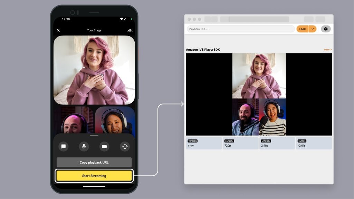
Task: Open the chat bubble icon
Action: pyautogui.click(x=64, y=147)
